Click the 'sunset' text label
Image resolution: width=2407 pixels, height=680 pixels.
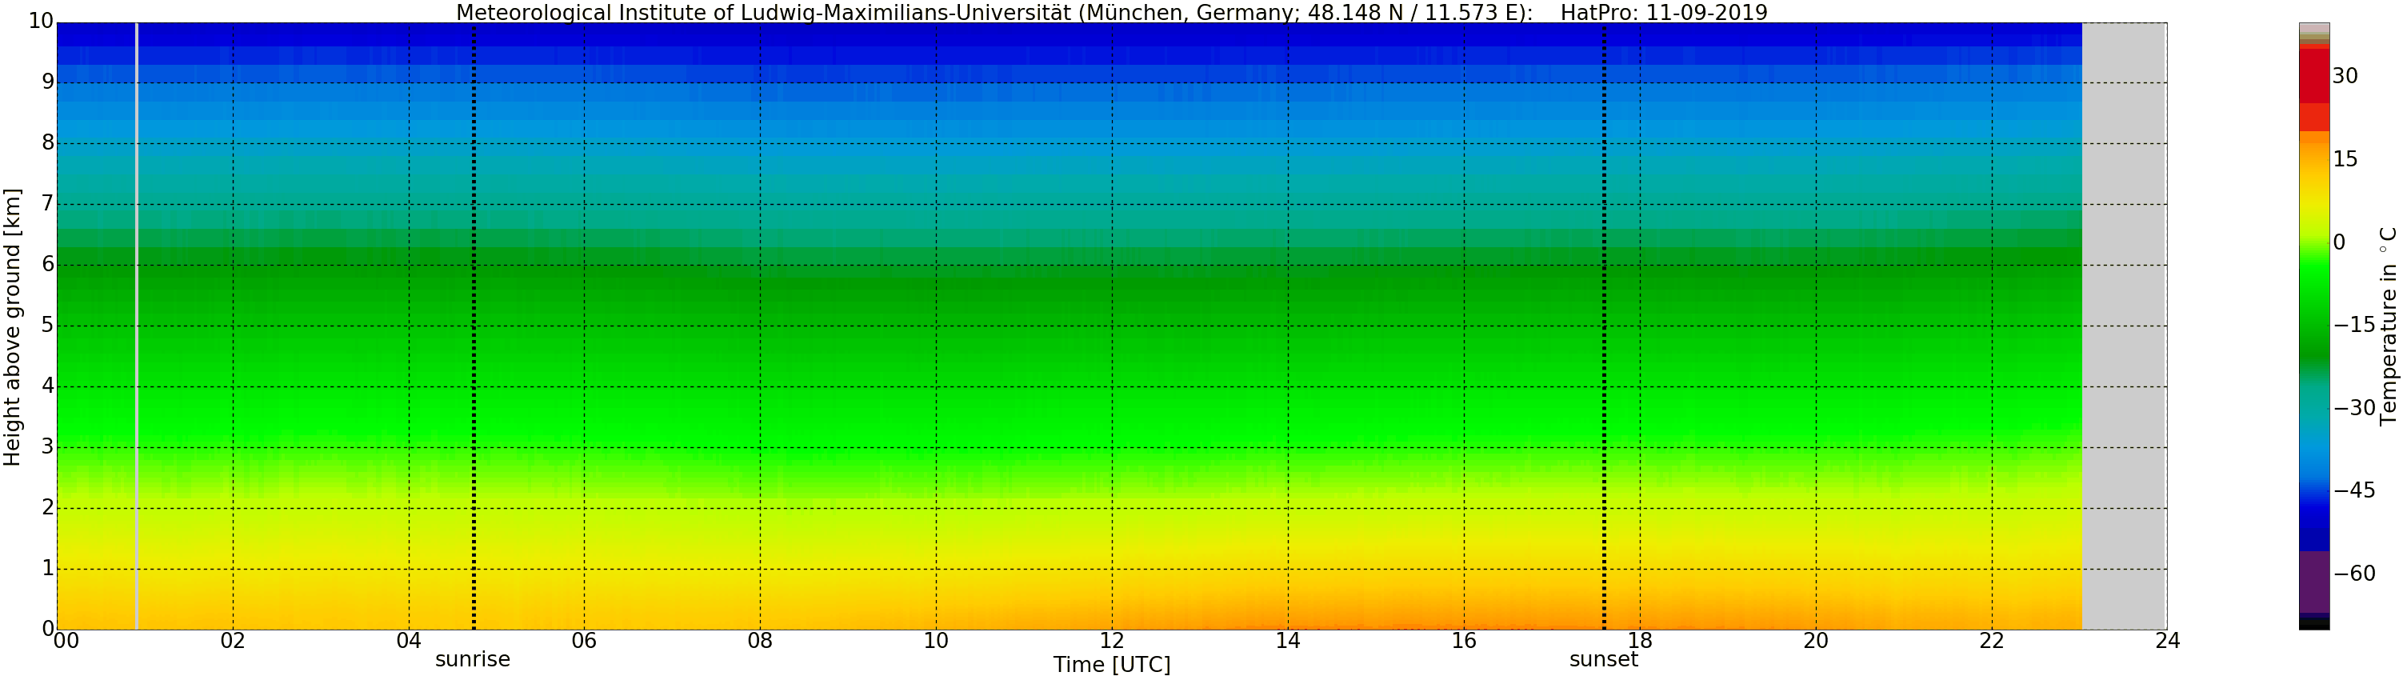tap(1603, 659)
